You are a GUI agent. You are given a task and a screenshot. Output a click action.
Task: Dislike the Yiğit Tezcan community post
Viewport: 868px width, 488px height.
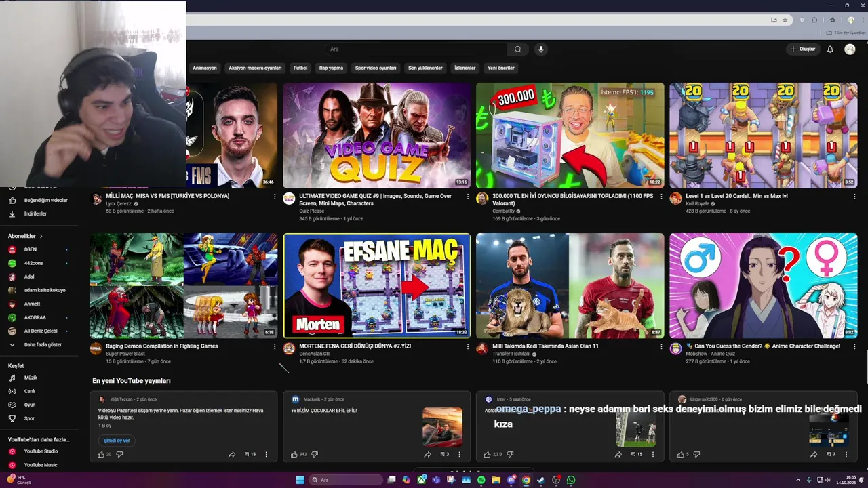pos(119,455)
